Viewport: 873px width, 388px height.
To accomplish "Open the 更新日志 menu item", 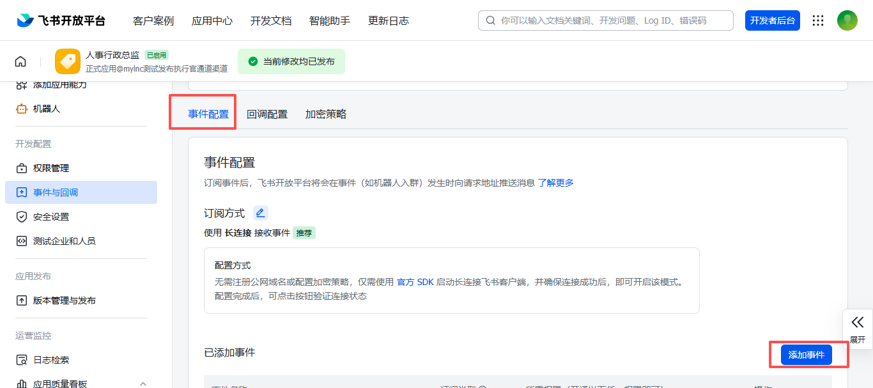I will 389,20.
